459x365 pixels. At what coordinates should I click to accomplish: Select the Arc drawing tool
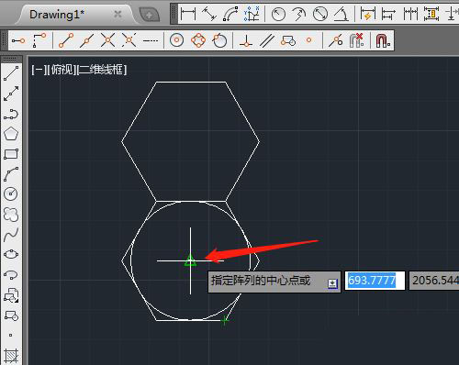(11, 174)
